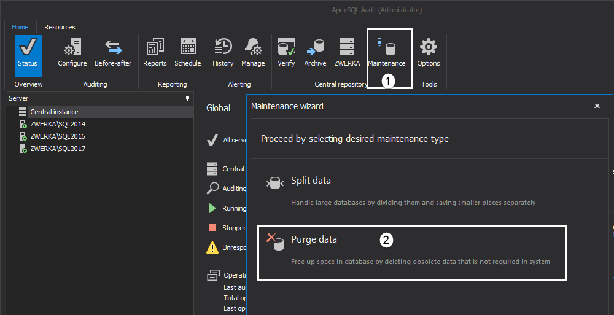The image size is (614, 315).
Task: Select the 'Server' panel title
Action: (x=18, y=98)
